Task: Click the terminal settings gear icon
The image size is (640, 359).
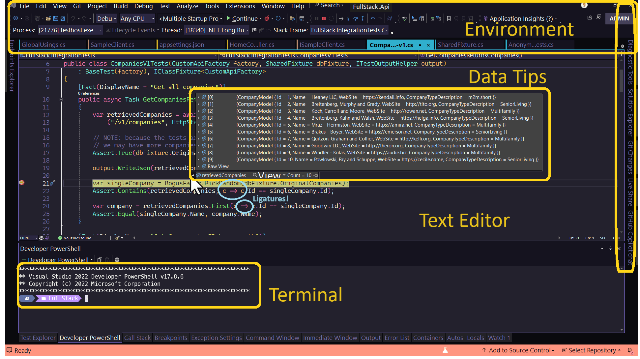Action: click(x=117, y=260)
